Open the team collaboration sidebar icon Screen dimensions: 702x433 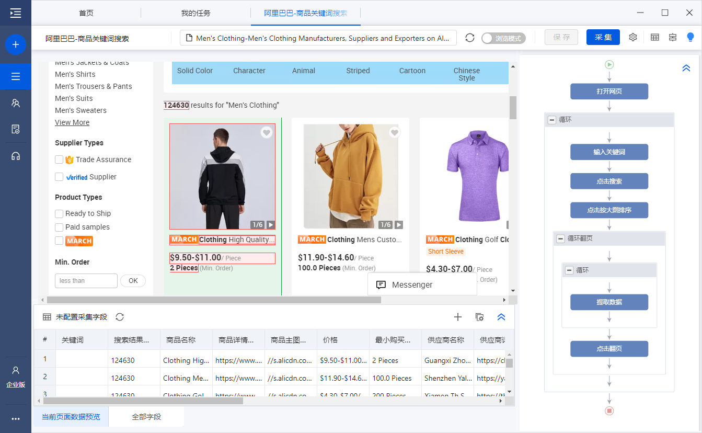point(16,103)
